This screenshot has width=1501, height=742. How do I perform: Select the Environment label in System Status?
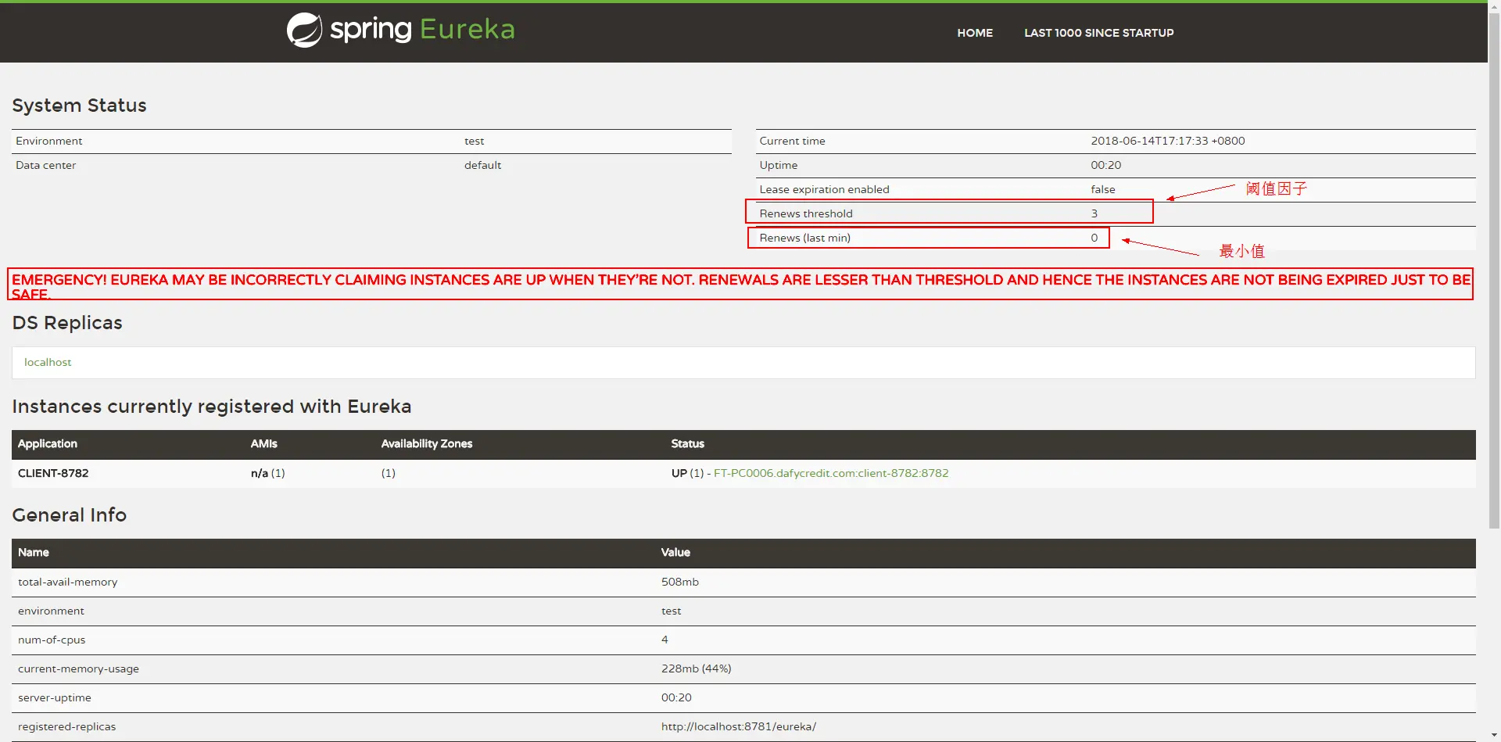pyautogui.click(x=48, y=141)
